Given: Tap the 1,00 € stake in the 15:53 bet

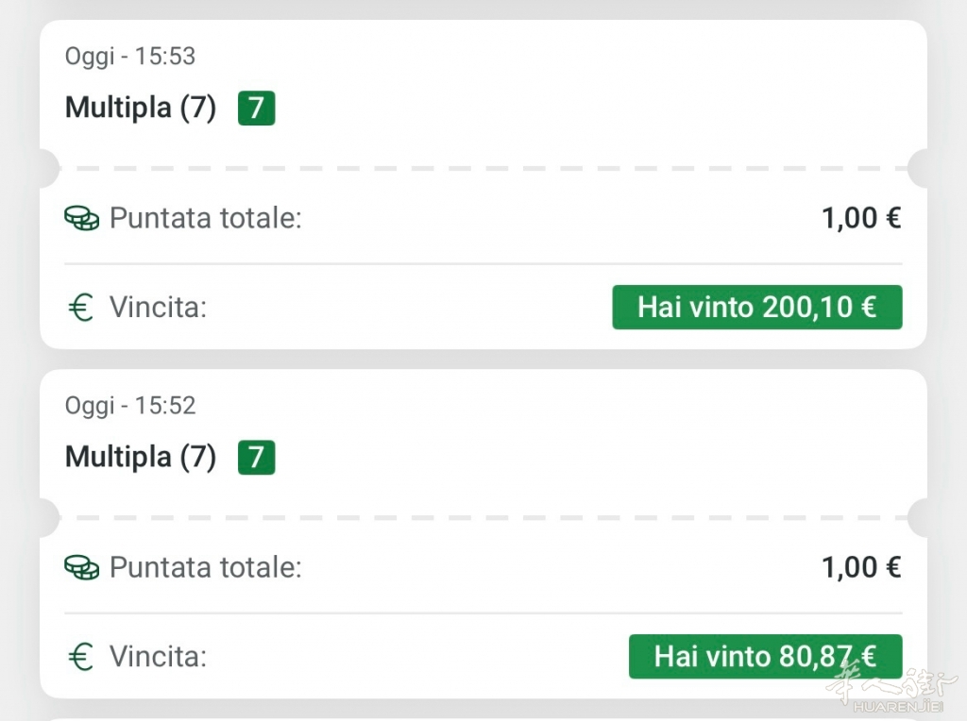Looking at the screenshot, I should click(861, 219).
